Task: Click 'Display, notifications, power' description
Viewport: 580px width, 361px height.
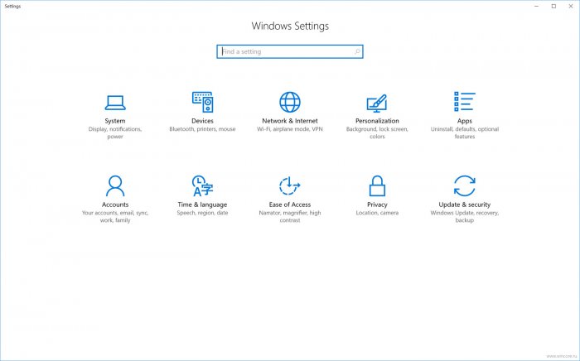Action: tap(115, 132)
